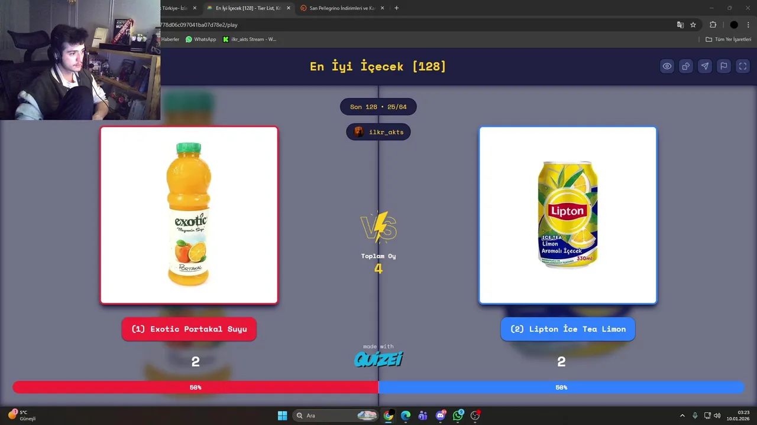This screenshot has height=425, width=757.
Task: Vote for Exotic Portakal Suyu button
Action: (189, 329)
